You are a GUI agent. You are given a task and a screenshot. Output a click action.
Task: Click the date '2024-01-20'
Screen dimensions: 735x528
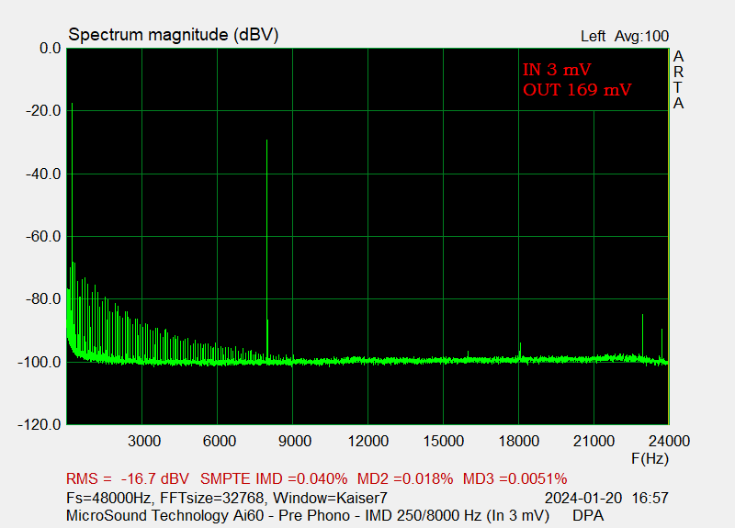583,498
